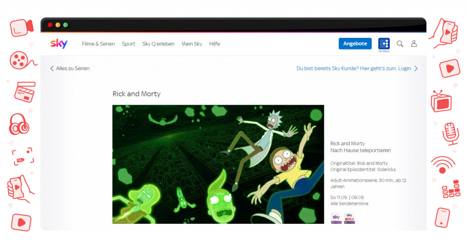The image size is (467, 248).
Task: Click the Sky logo
Action: coord(59,43)
